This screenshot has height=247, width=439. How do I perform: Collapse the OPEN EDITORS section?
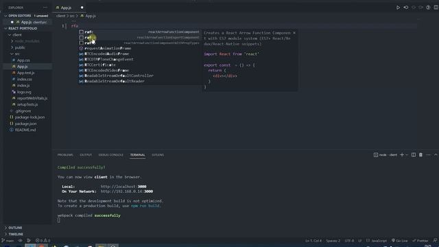point(27,16)
